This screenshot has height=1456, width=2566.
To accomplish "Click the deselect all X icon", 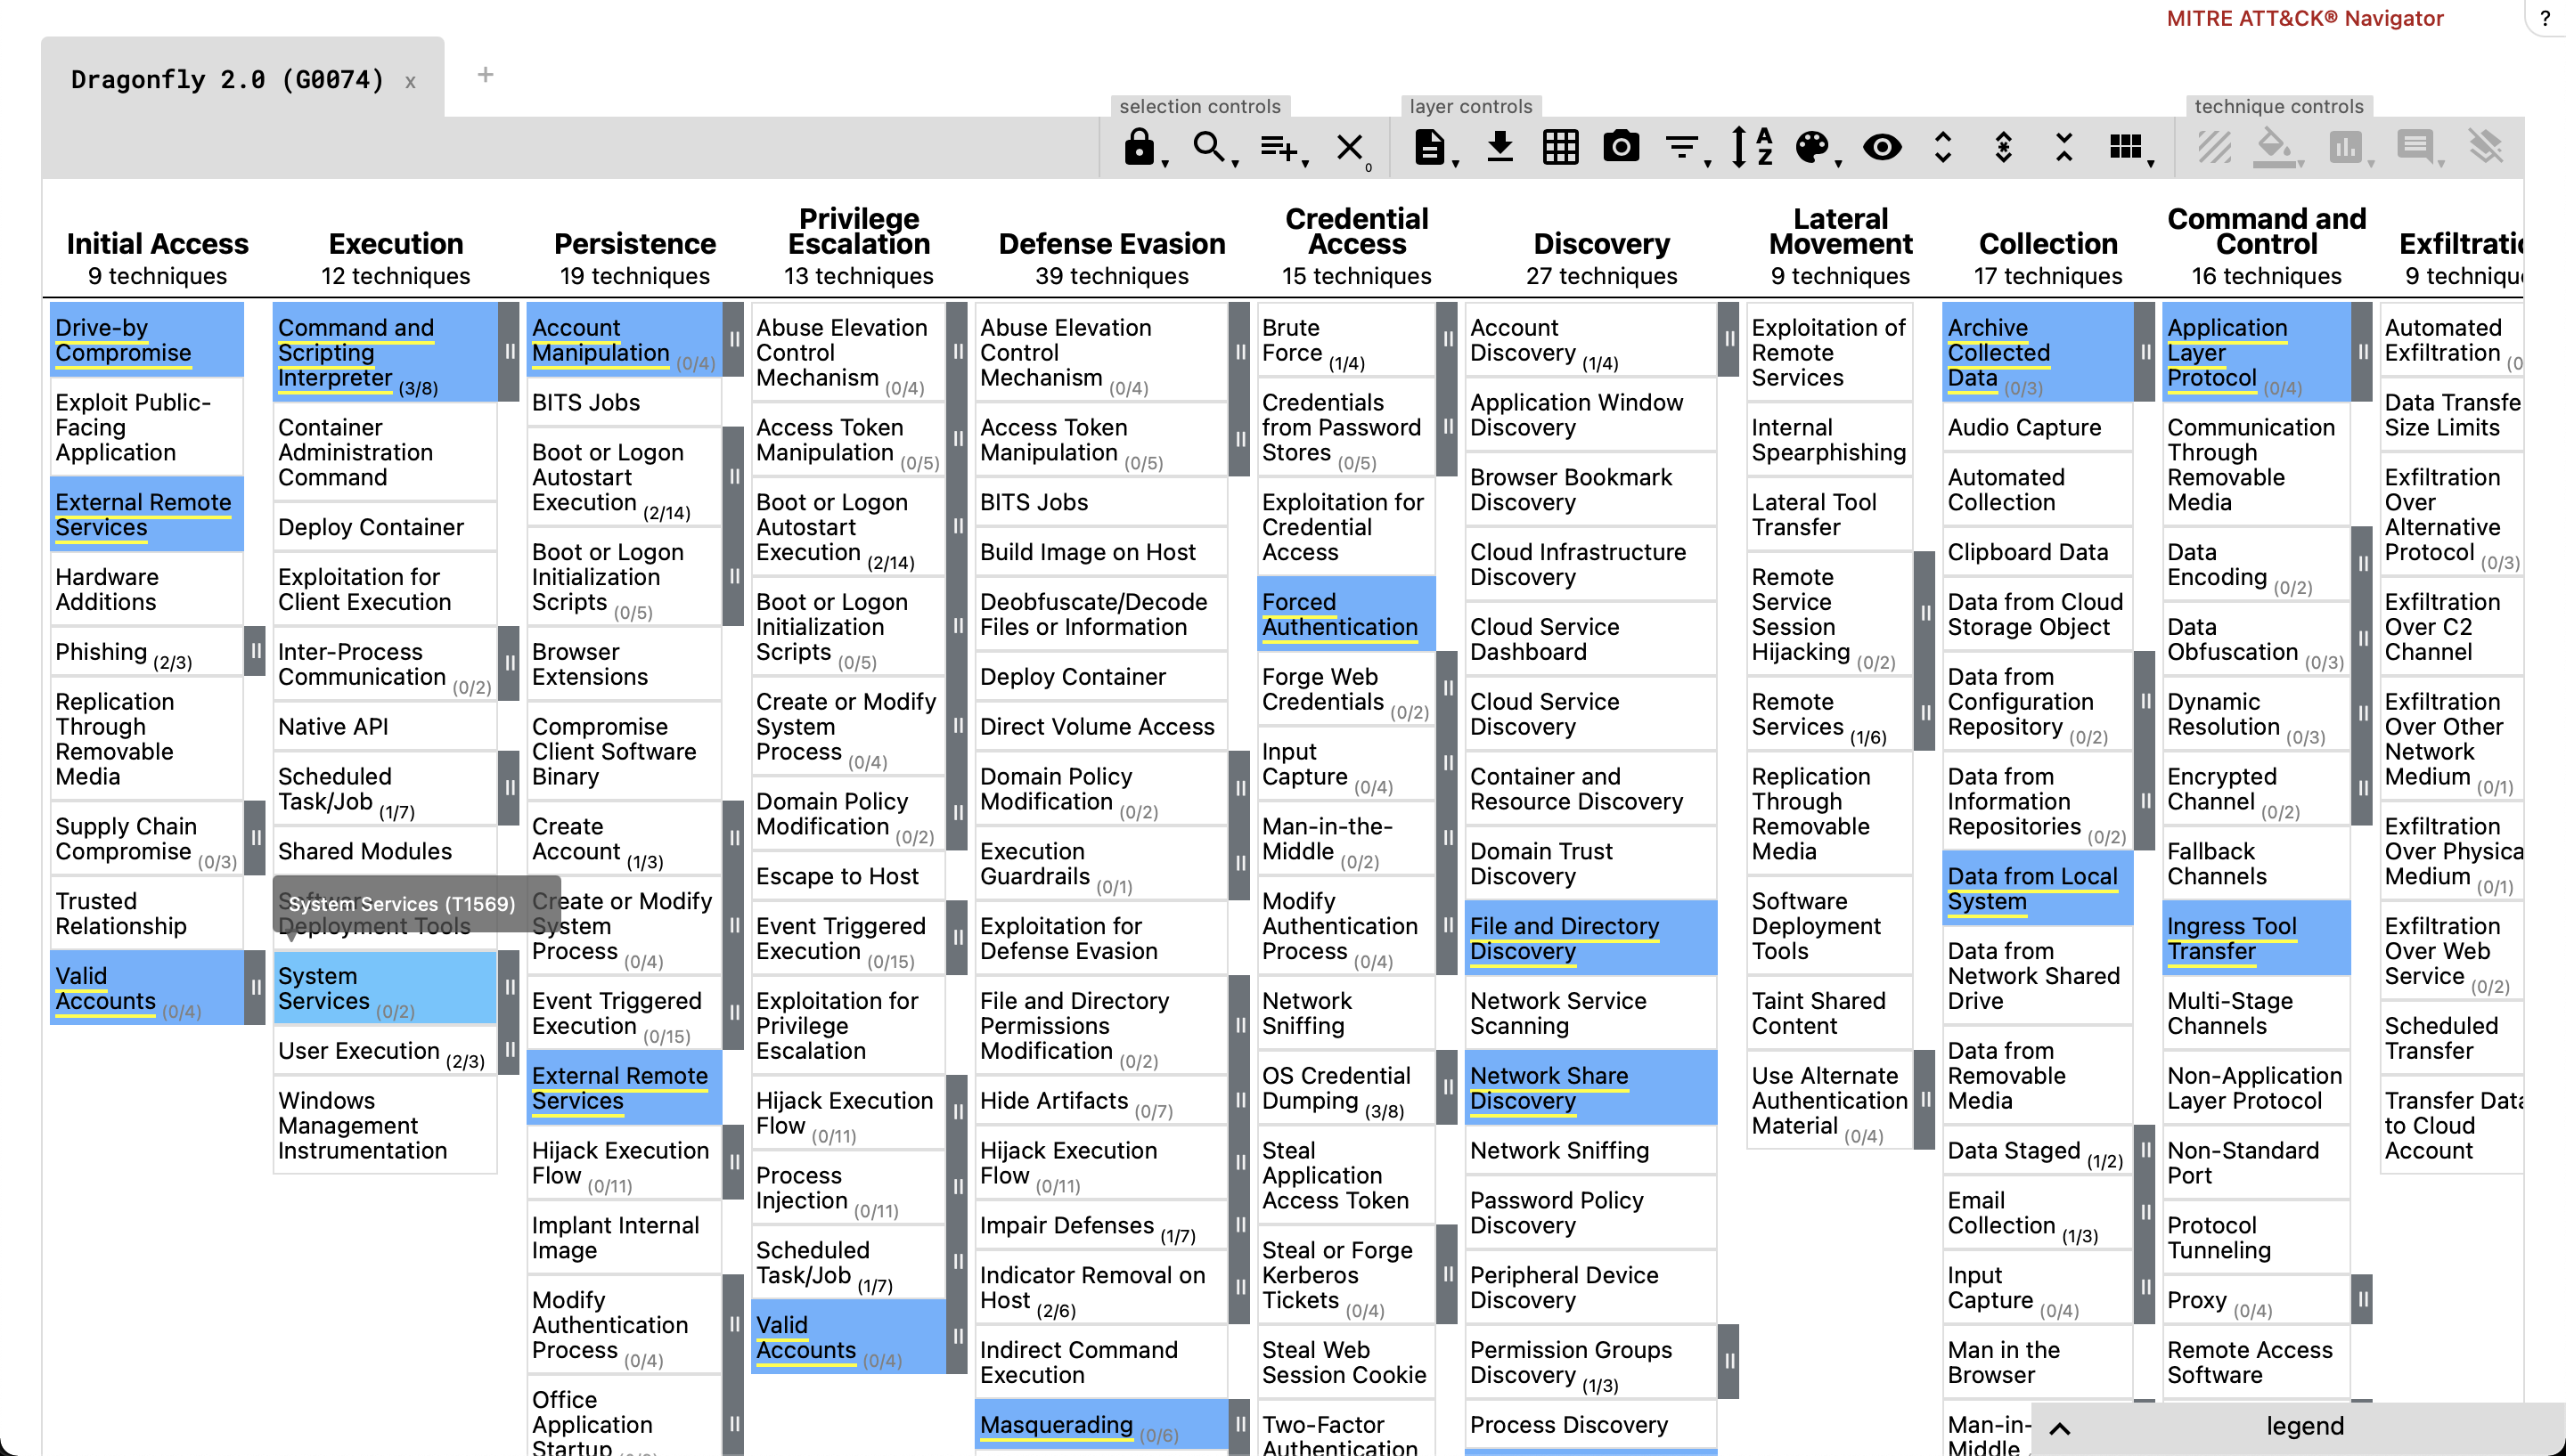I will [1350, 148].
